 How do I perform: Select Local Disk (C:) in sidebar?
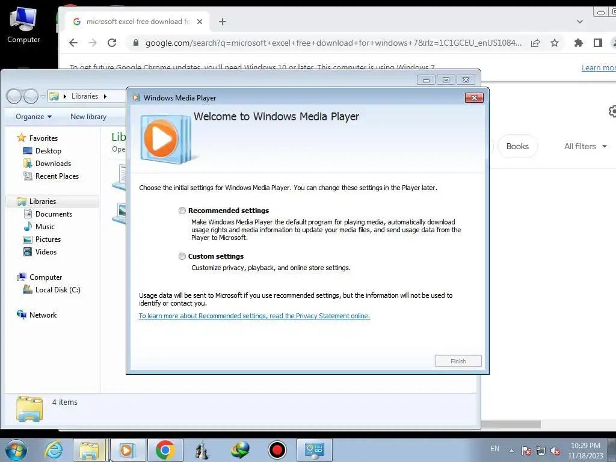(58, 290)
